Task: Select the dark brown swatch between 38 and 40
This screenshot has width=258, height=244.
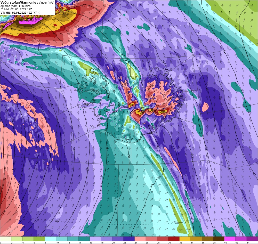Action: 218,239
